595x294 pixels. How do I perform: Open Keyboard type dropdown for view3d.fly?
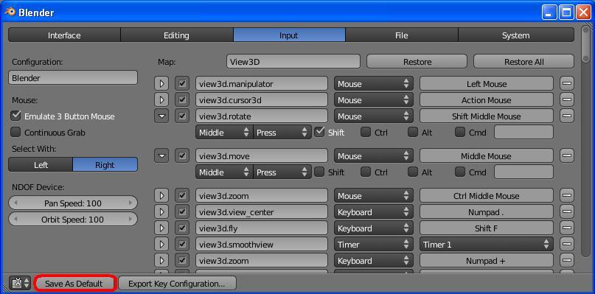(x=373, y=228)
